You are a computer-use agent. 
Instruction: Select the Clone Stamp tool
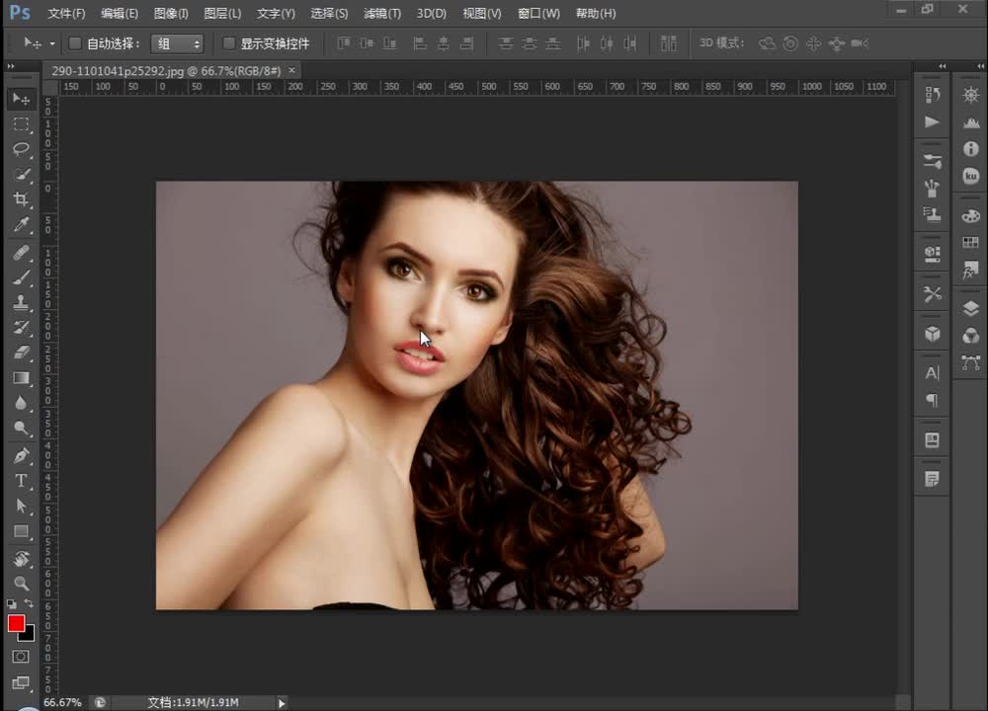[21, 302]
